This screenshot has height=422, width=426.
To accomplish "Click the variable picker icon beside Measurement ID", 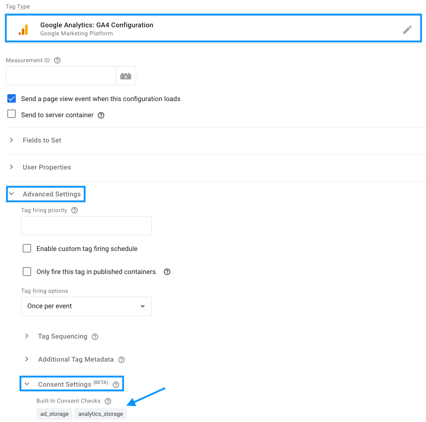I will [x=126, y=76].
